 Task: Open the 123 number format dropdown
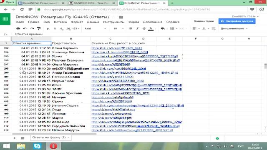click(x=76, y=29)
